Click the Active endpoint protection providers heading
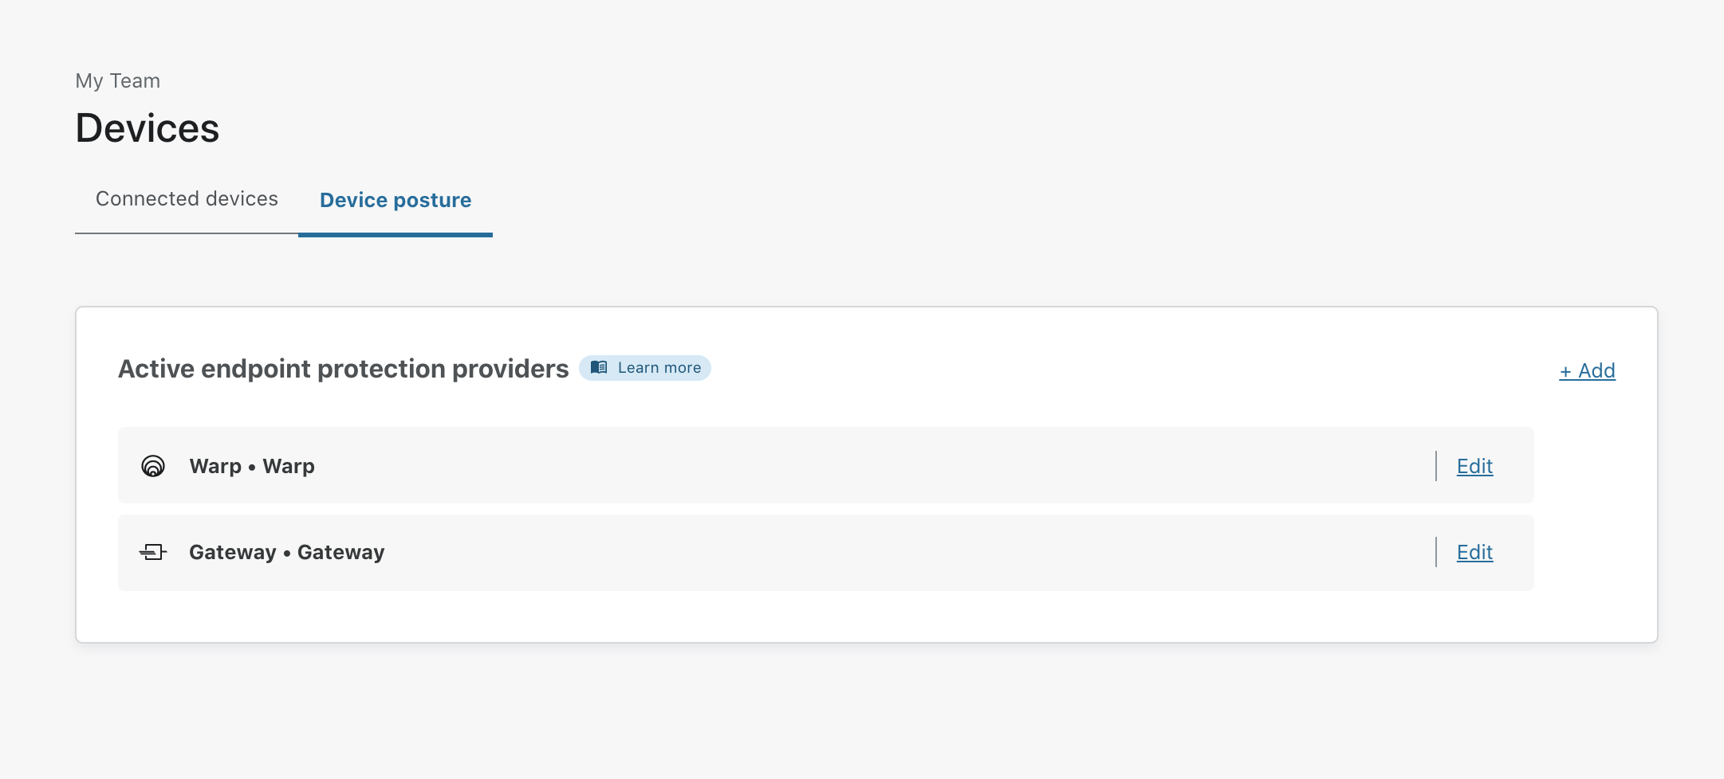This screenshot has height=779, width=1724. (343, 368)
